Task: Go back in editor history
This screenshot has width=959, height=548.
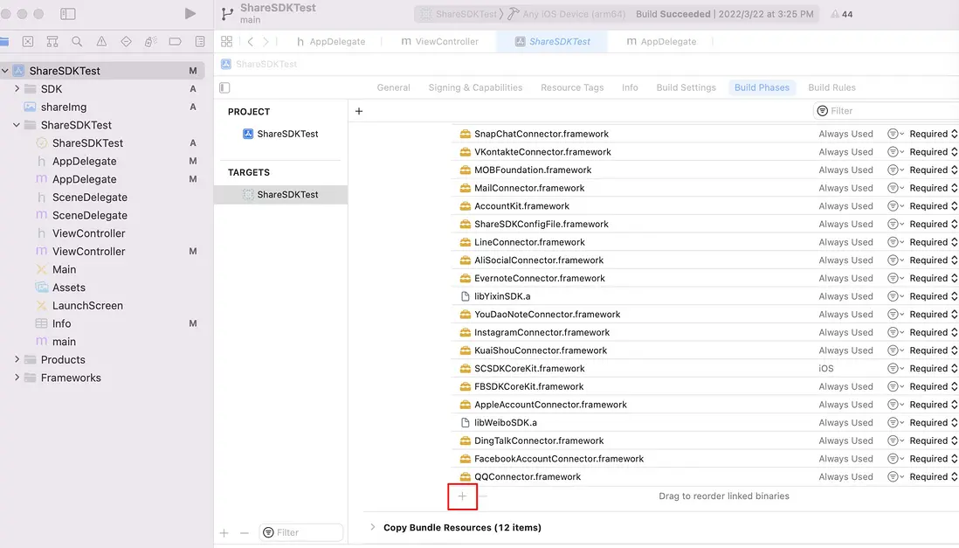Action: [250, 42]
